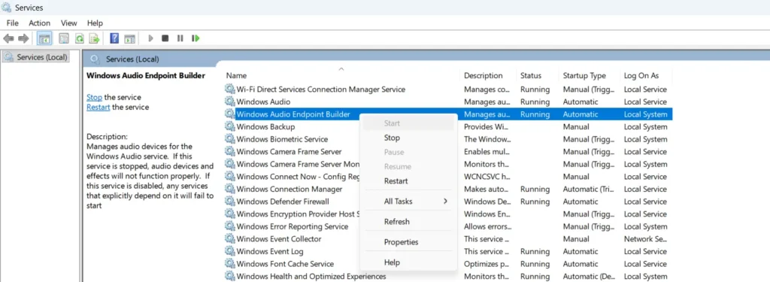Screen dimensions: 770x282
Task: Select Windows Font Cache Service row
Action: point(448,264)
